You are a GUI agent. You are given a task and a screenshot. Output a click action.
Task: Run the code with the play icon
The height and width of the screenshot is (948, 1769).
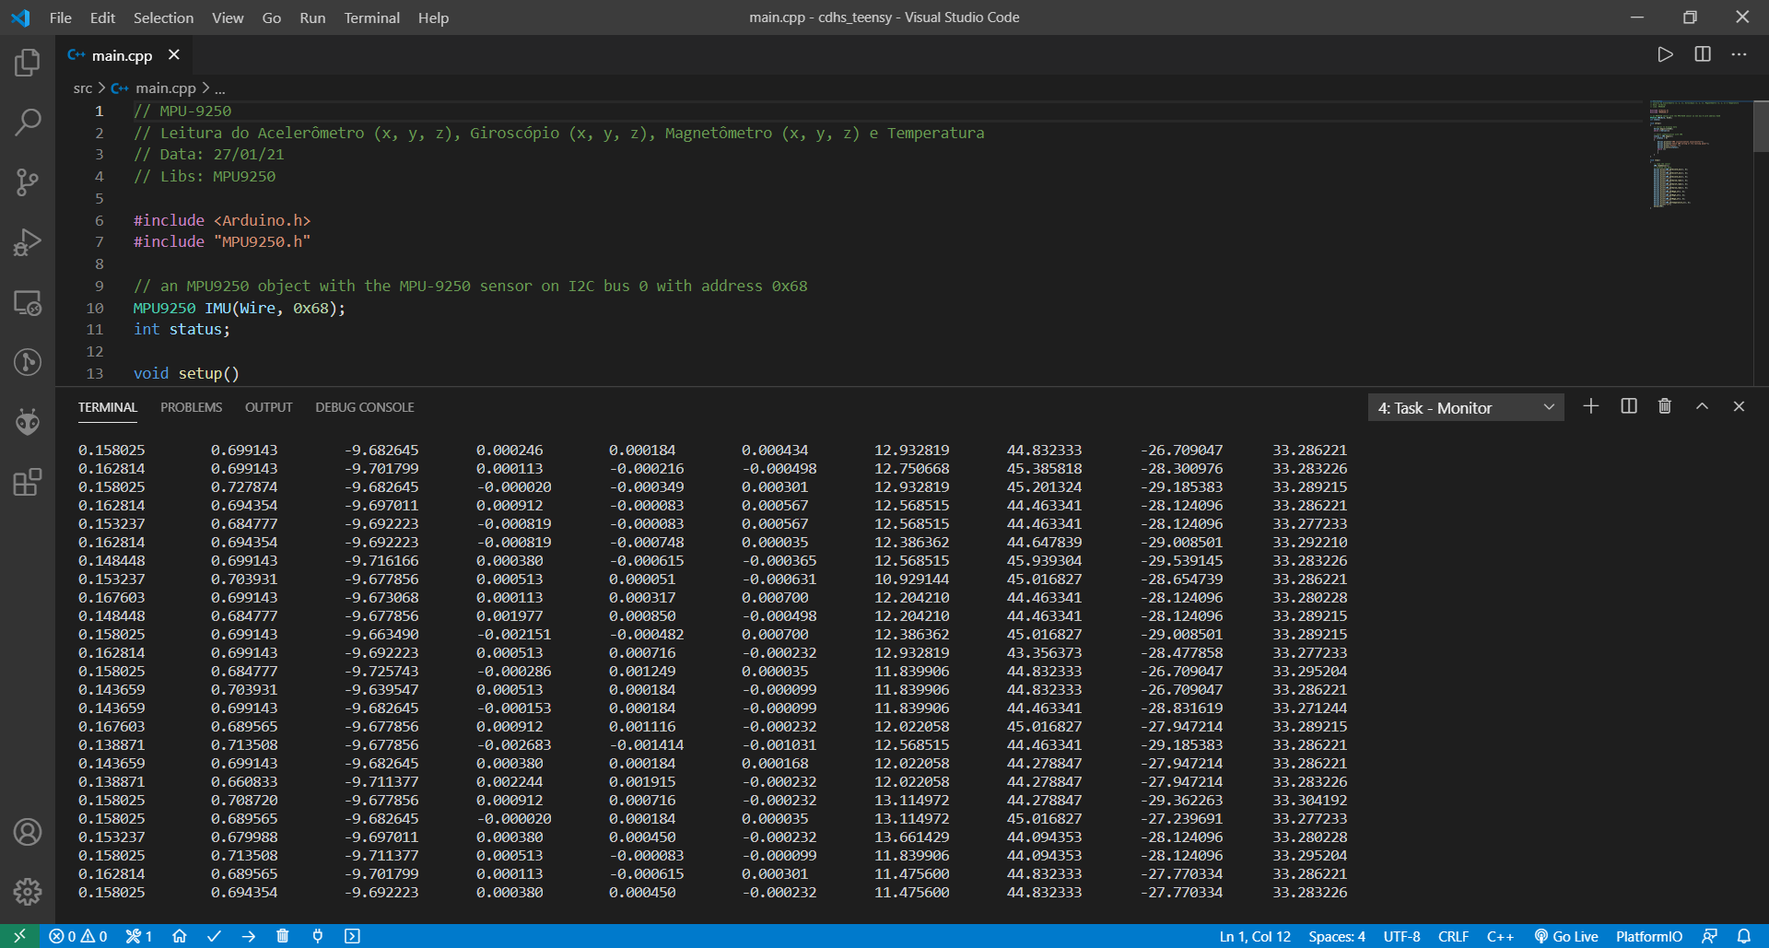(x=1665, y=54)
